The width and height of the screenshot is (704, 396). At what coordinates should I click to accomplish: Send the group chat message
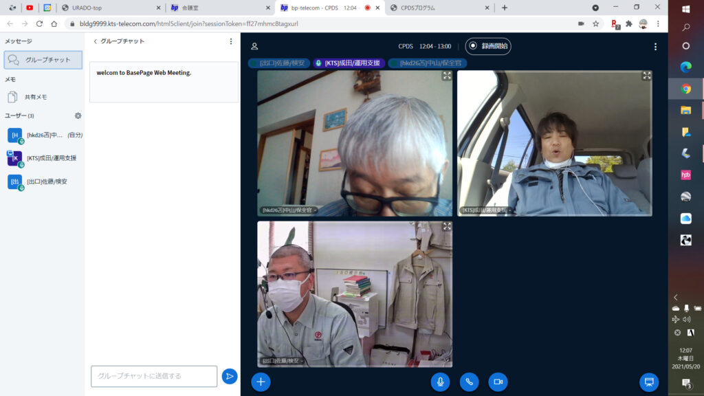tap(230, 376)
